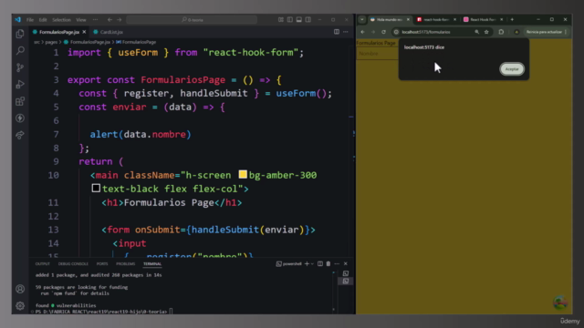This screenshot has height=328, width=584.
Task: Select the second terminal instance in list
Action: pyautogui.click(x=346, y=282)
